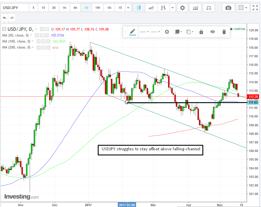261x207 pixels.
Task: Remove the MA 50 indicator
Action: coord(47,35)
